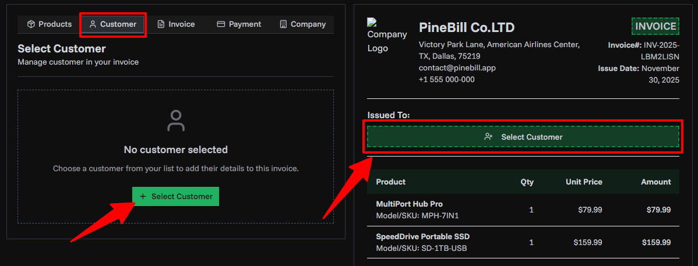Image resolution: width=698 pixels, height=266 pixels.
Task: Click the plus icon on green button
Action: tap(143, 197)
